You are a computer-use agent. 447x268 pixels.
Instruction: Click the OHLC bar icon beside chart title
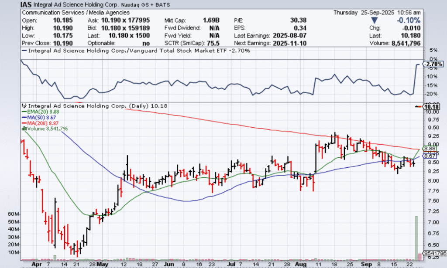click(24, 105)
